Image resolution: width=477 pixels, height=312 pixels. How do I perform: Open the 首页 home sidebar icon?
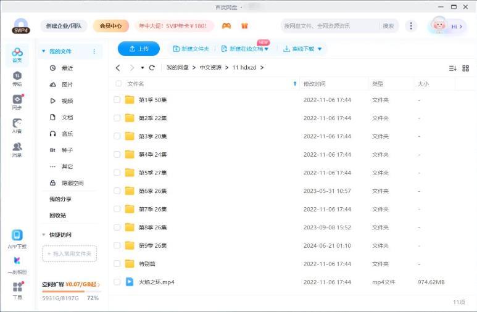click(x=17, y=55)
